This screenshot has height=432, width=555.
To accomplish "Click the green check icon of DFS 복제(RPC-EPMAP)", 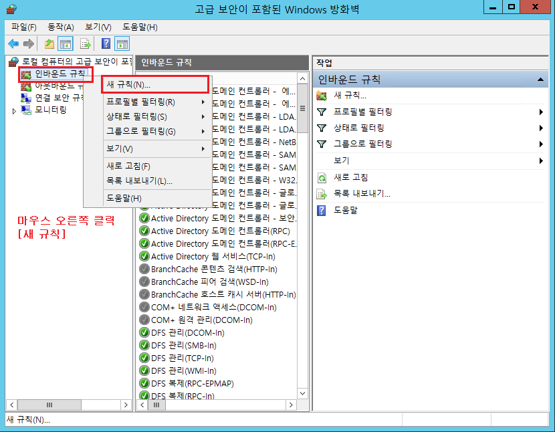I will (x=144, y=383).
